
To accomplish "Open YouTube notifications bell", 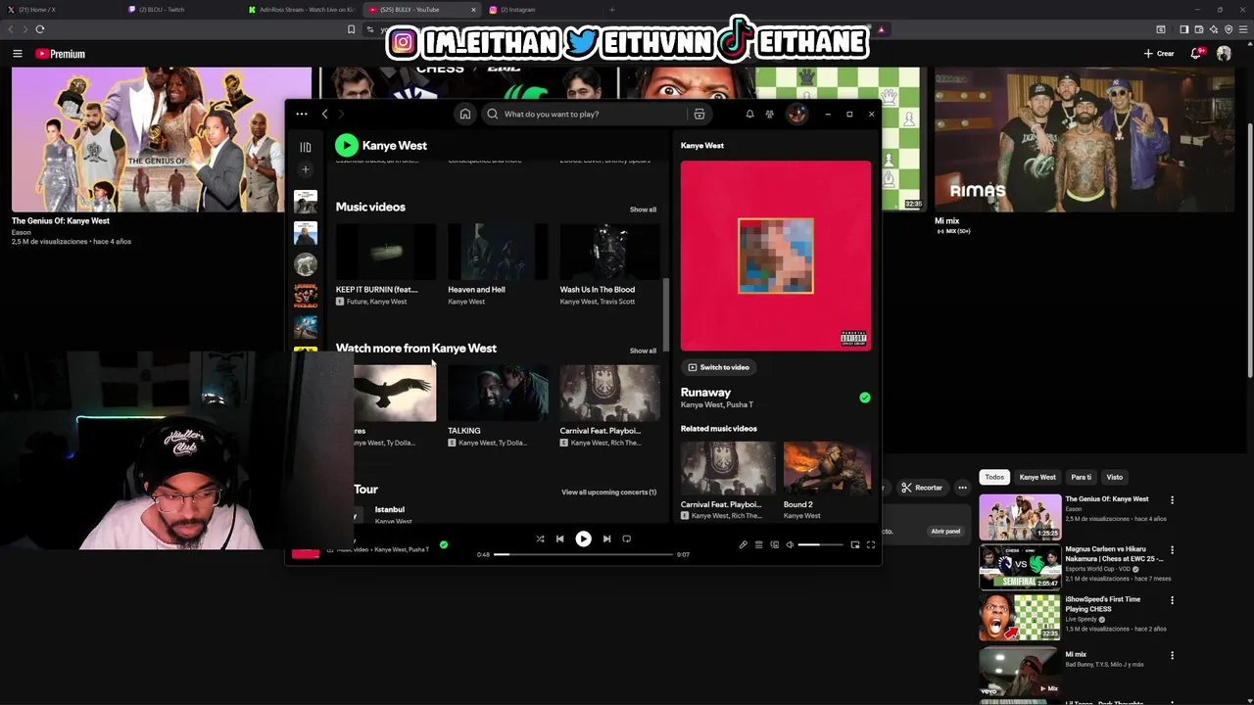I will (x=1196, y=54).
